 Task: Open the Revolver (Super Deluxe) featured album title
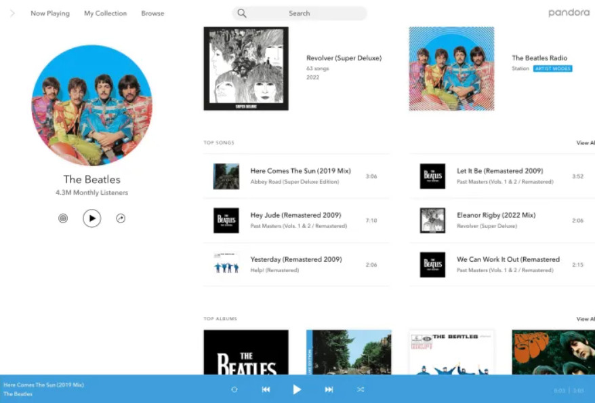pos(344,58)
